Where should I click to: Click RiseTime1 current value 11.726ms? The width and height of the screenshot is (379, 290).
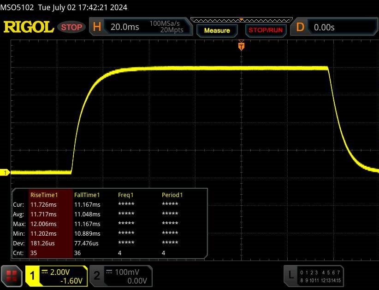[43, 204]
